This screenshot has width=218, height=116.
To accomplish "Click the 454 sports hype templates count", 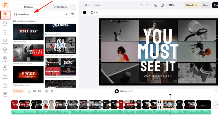I will point(24,21).
